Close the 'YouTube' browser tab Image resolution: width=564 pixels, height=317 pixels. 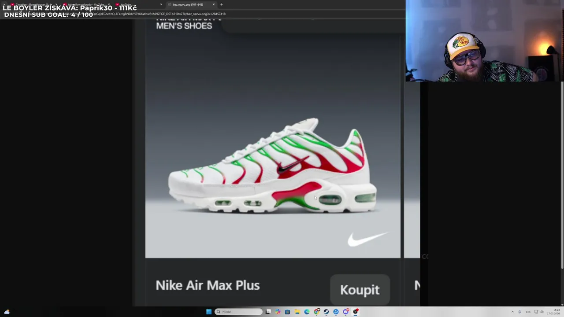pyautogui.click(x=161, y=4)
